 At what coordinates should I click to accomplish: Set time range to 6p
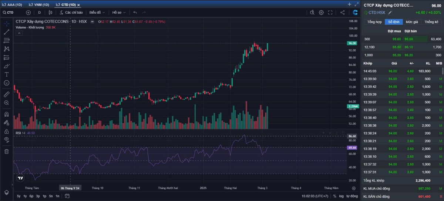[x=31, y=196]
